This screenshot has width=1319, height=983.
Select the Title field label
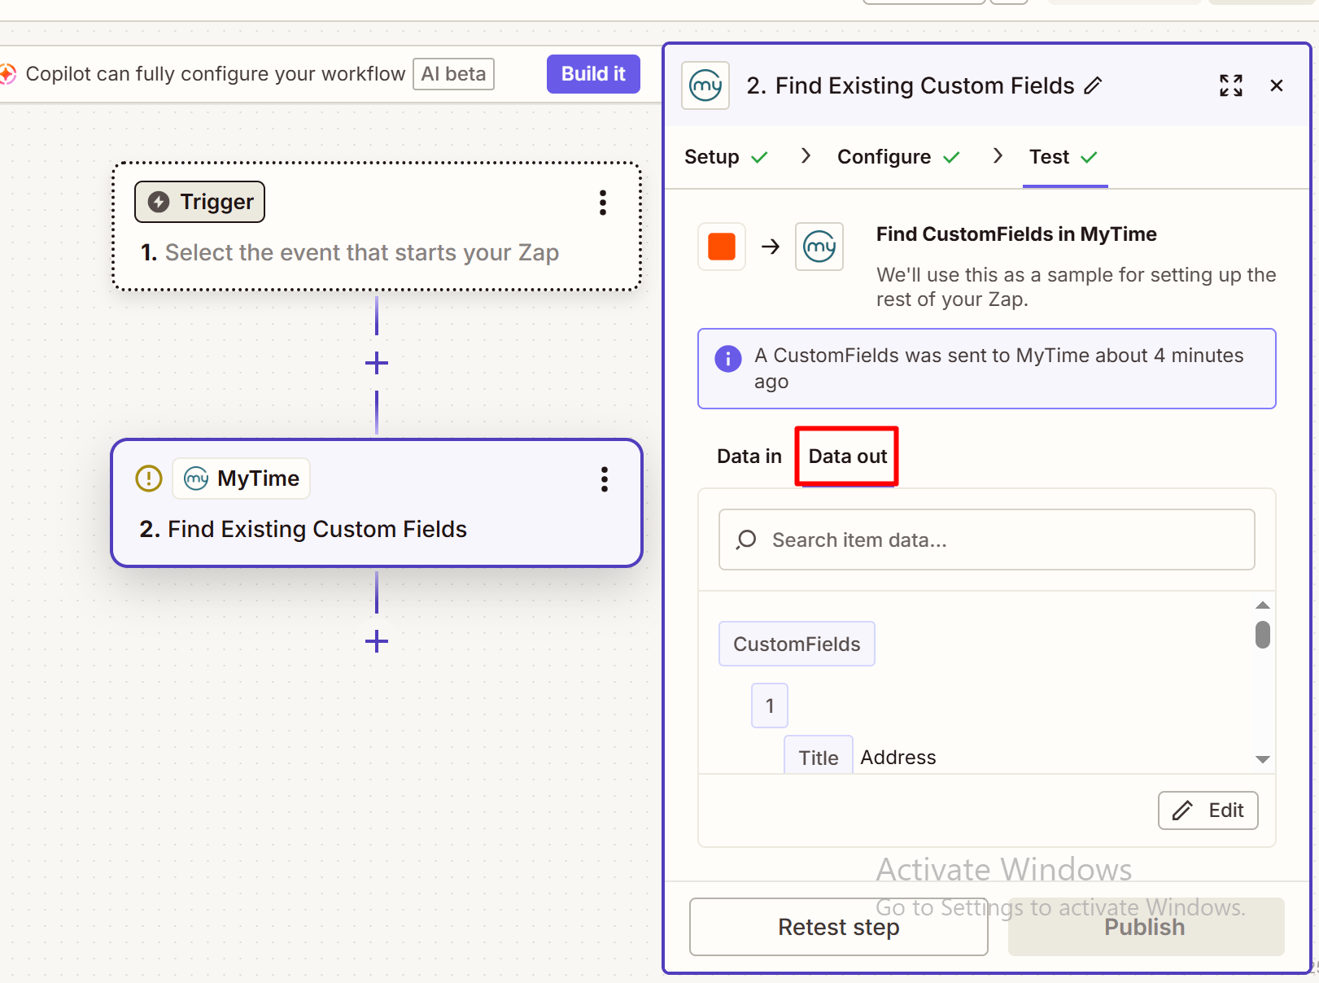coord(819,757)
